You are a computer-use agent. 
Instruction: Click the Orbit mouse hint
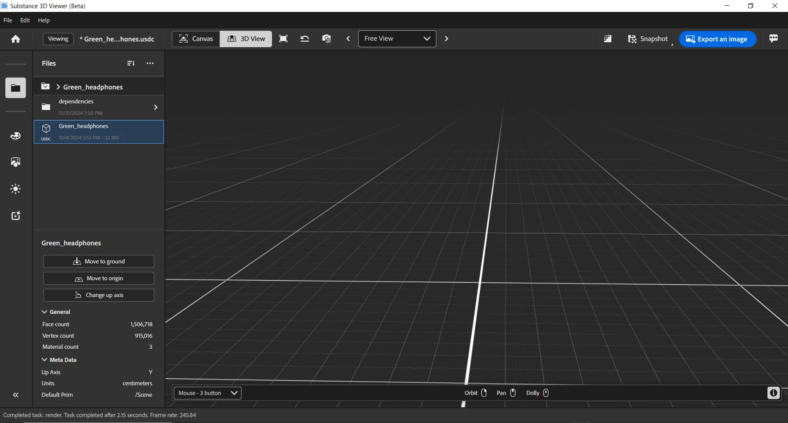476,393
